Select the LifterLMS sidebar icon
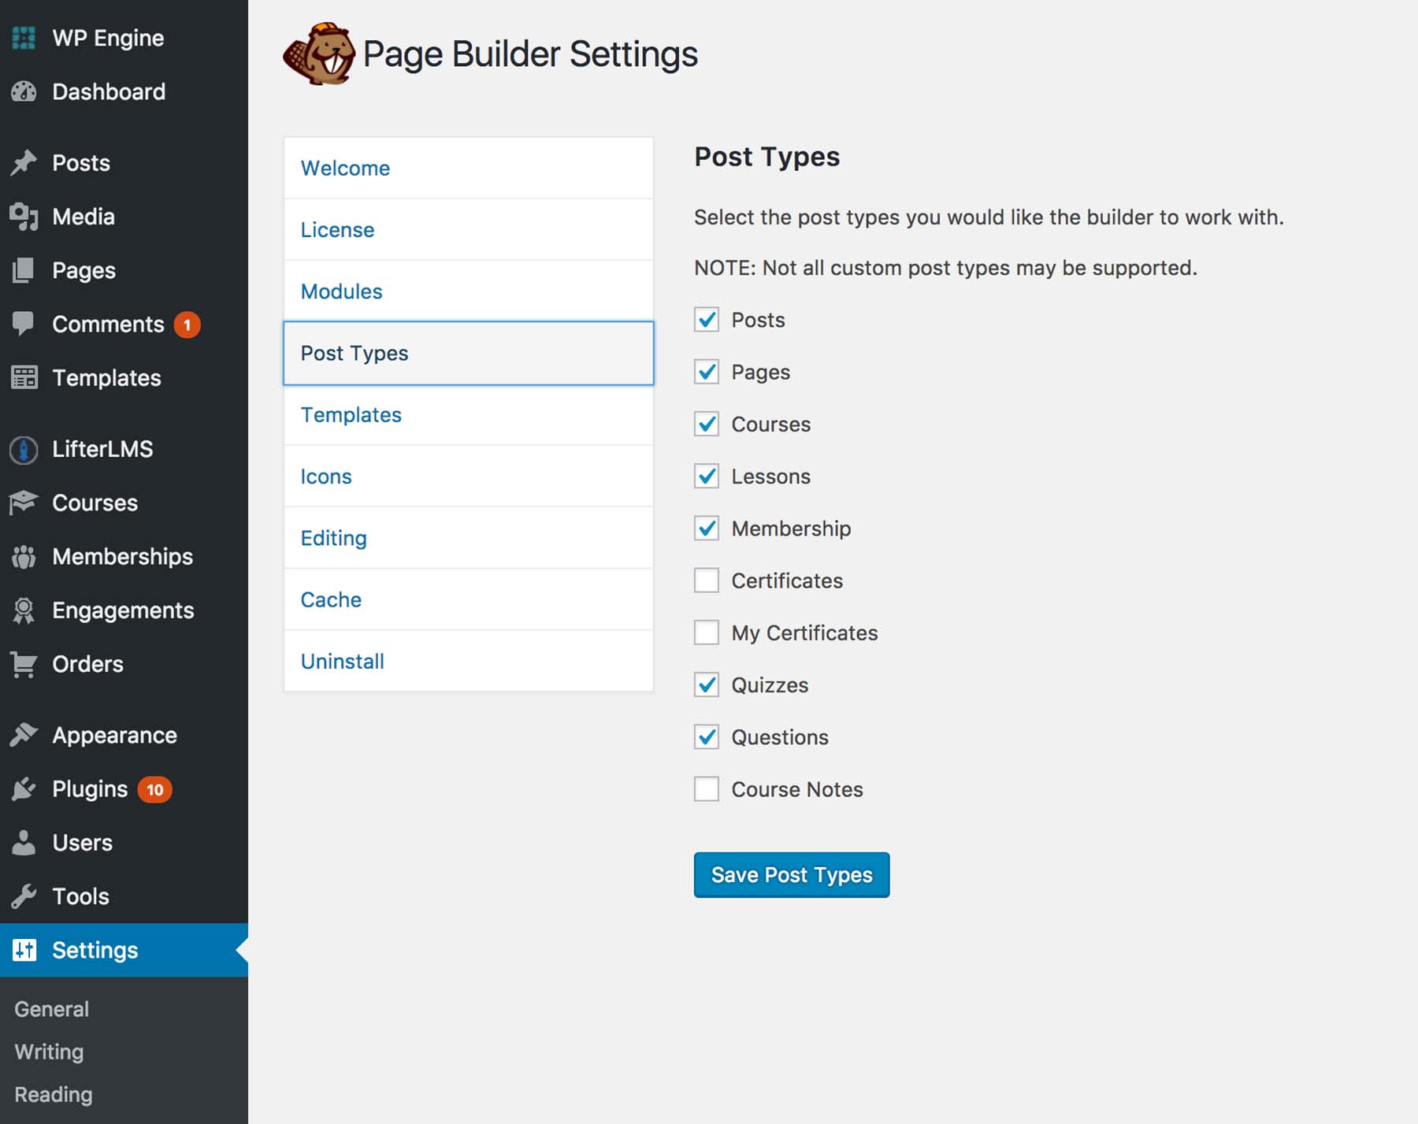The width and height of the screenshot is (1418, 1124). coord(24,449)
